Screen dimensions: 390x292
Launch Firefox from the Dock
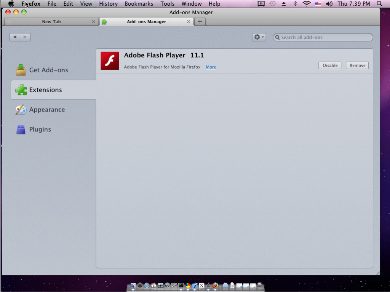click(214, 285)
